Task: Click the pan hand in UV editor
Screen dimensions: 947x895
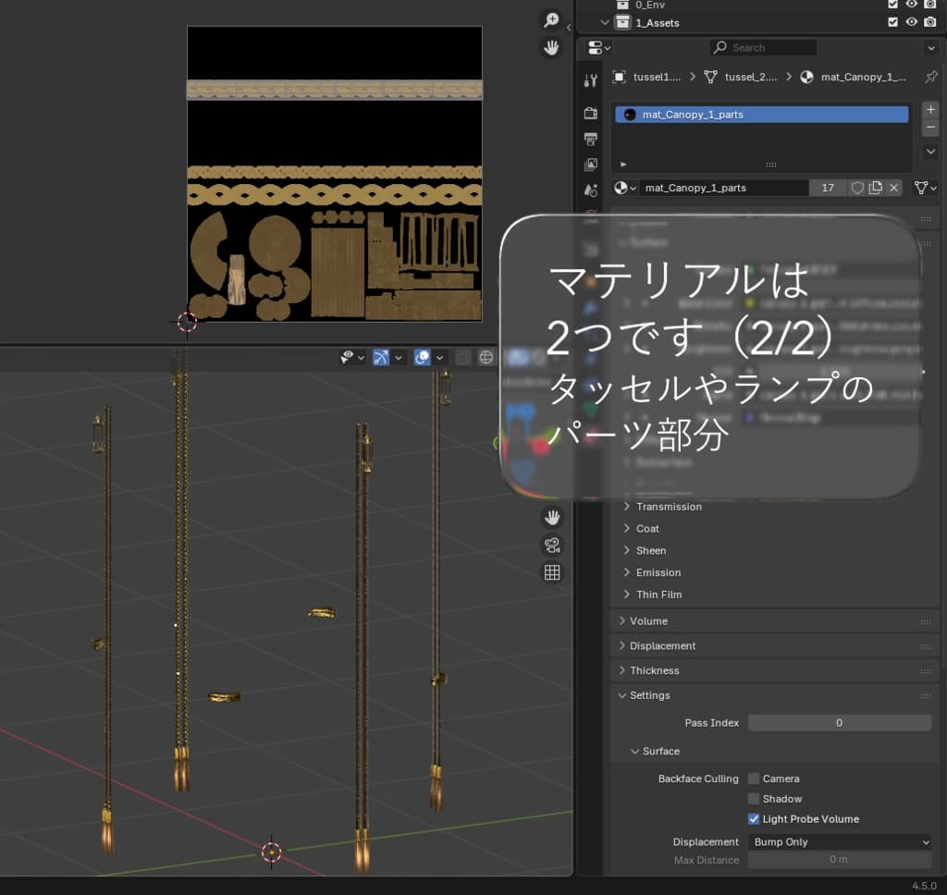Action: [552, 46]
